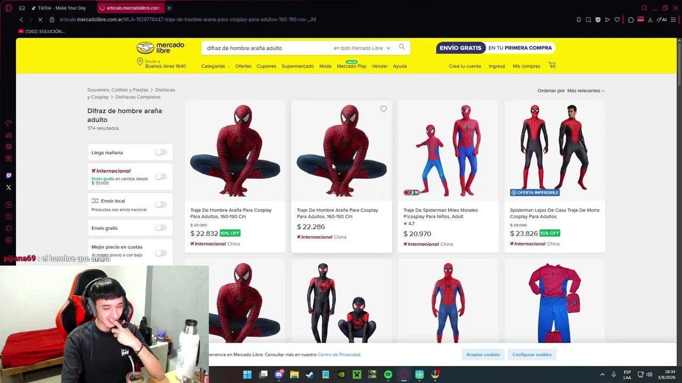
Task: Take a snapshot with the toolbar snapshot icon
Action: tap(588, 20)
